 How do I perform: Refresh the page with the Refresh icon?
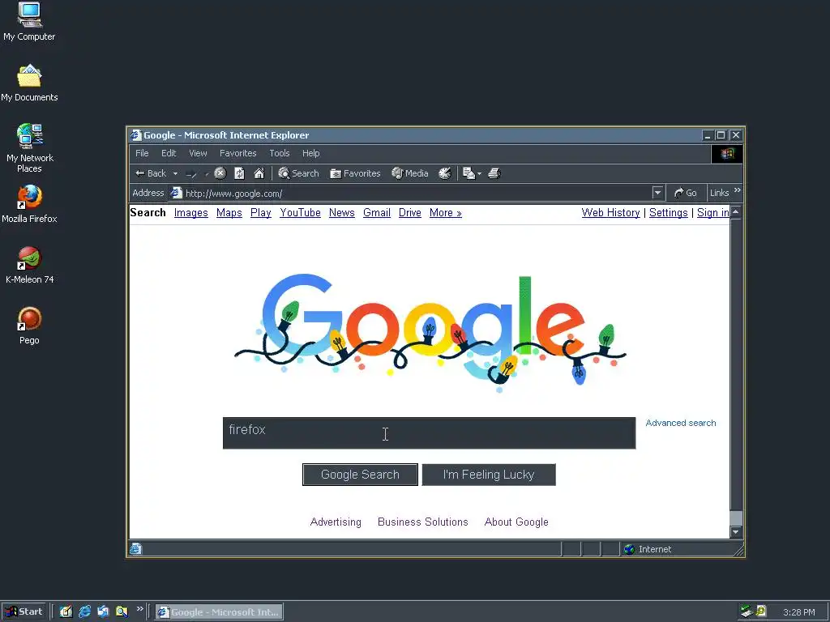tap(239, 173)
